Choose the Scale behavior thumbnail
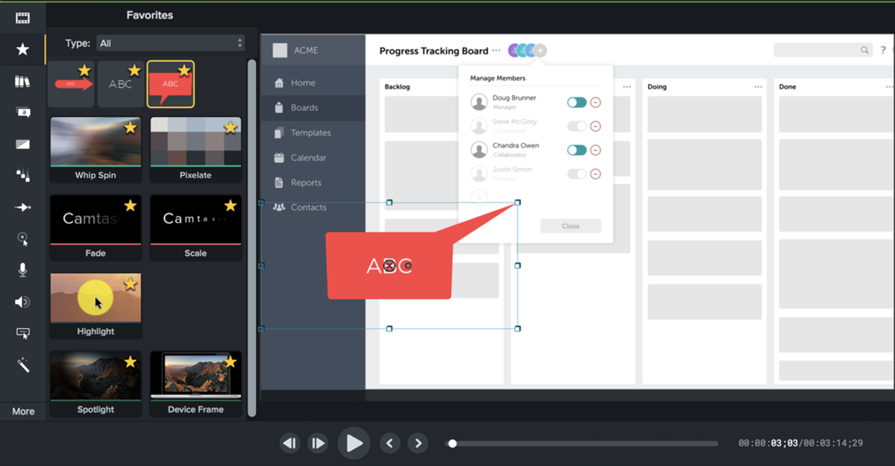 tap(195, 227)
